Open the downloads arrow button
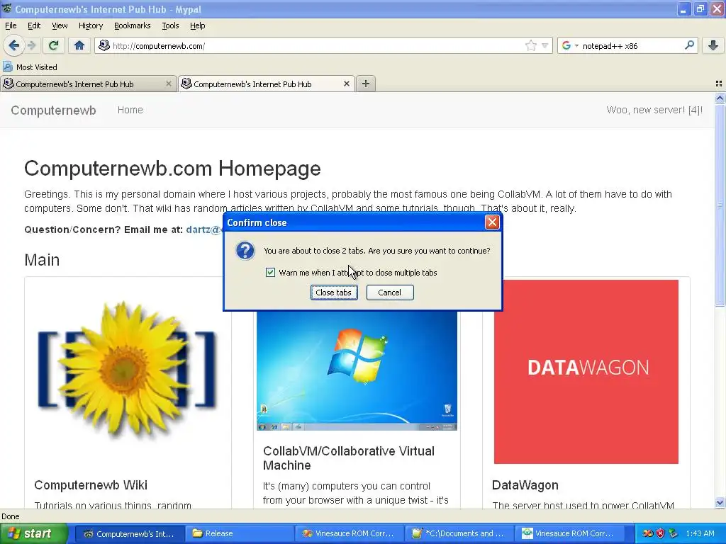This screenshot has height=544, width=726. [x=713, y=45]
